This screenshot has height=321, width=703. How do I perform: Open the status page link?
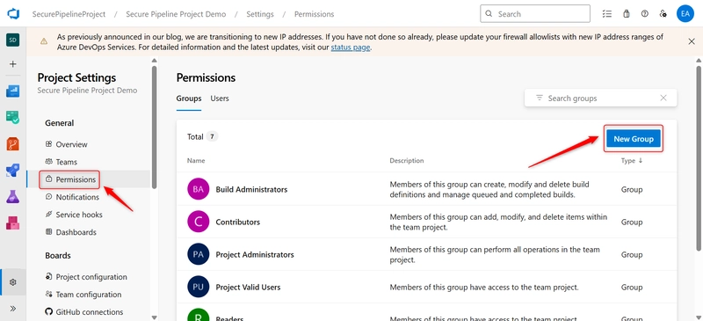point(351,47)
